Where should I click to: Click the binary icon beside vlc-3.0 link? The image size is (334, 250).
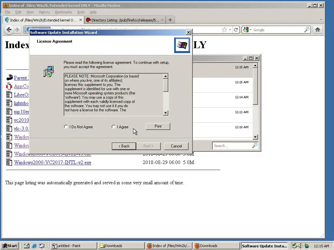(9, 128)
